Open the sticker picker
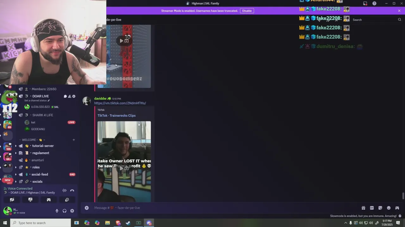Screen dimensions: 405x227 (x=380, y=208)
